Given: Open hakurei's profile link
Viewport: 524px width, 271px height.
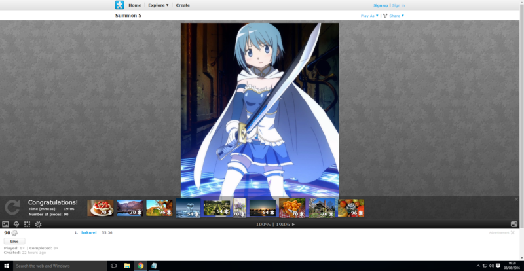Looking at the screenshot, I should point(88,232).
